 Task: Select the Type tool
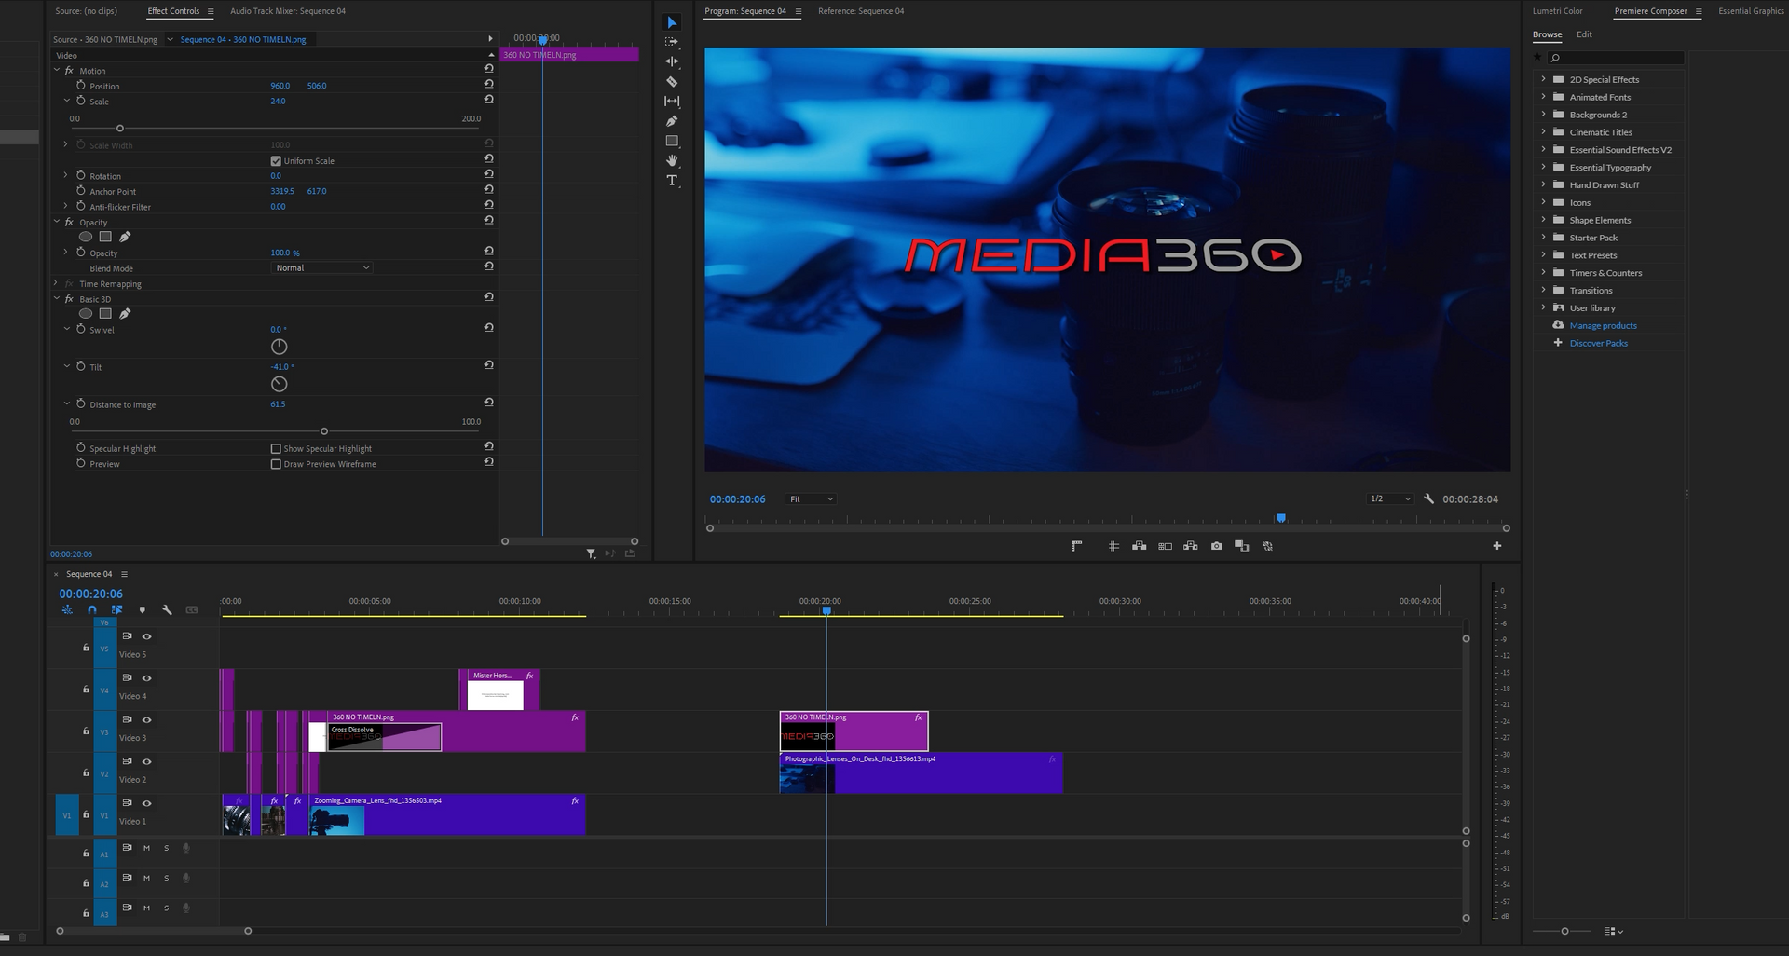[672, 181]
